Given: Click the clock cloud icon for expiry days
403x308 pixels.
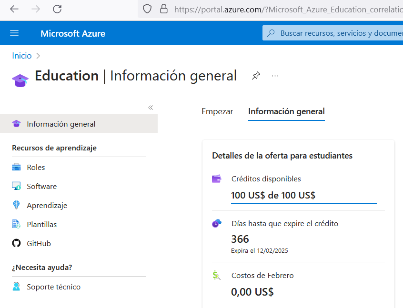Looking at the screenshot, I should pyautogui.click(x=217, y=223).
